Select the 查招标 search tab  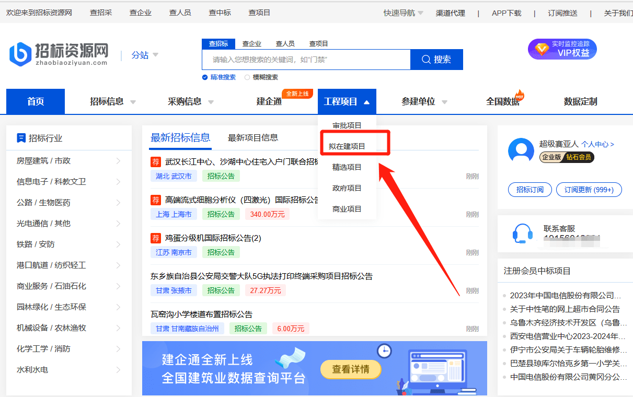pyautogui.click(x=218, y=44)
